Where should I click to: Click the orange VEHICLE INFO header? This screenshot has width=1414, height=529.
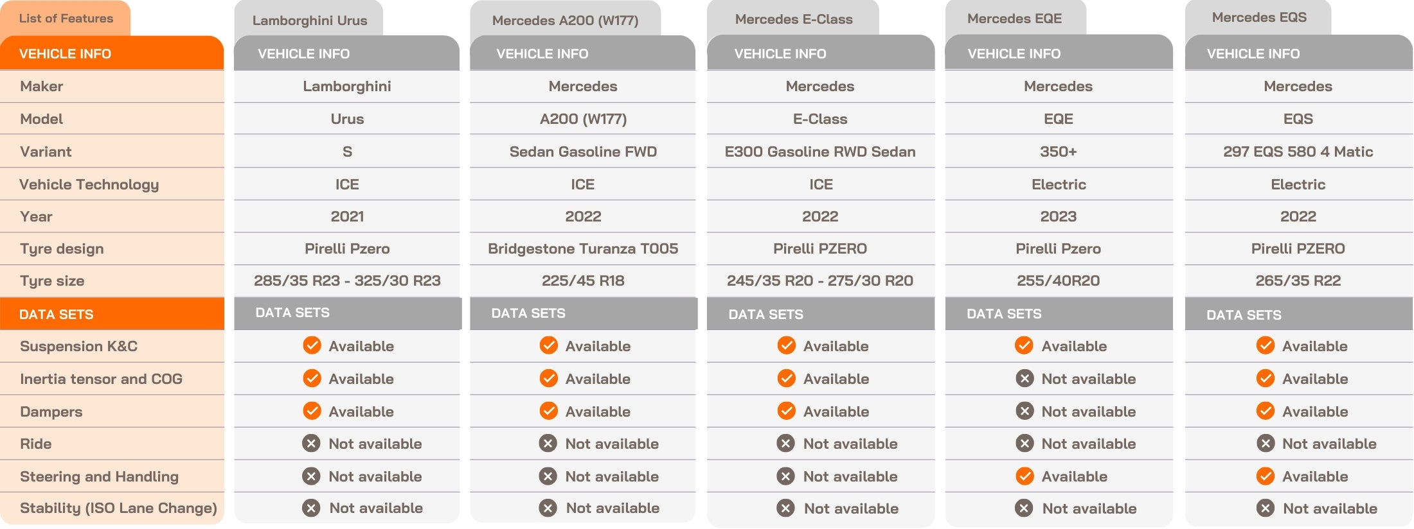pos(112,54)
